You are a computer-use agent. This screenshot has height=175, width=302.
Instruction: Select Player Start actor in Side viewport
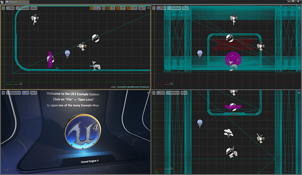coord(95,66)
